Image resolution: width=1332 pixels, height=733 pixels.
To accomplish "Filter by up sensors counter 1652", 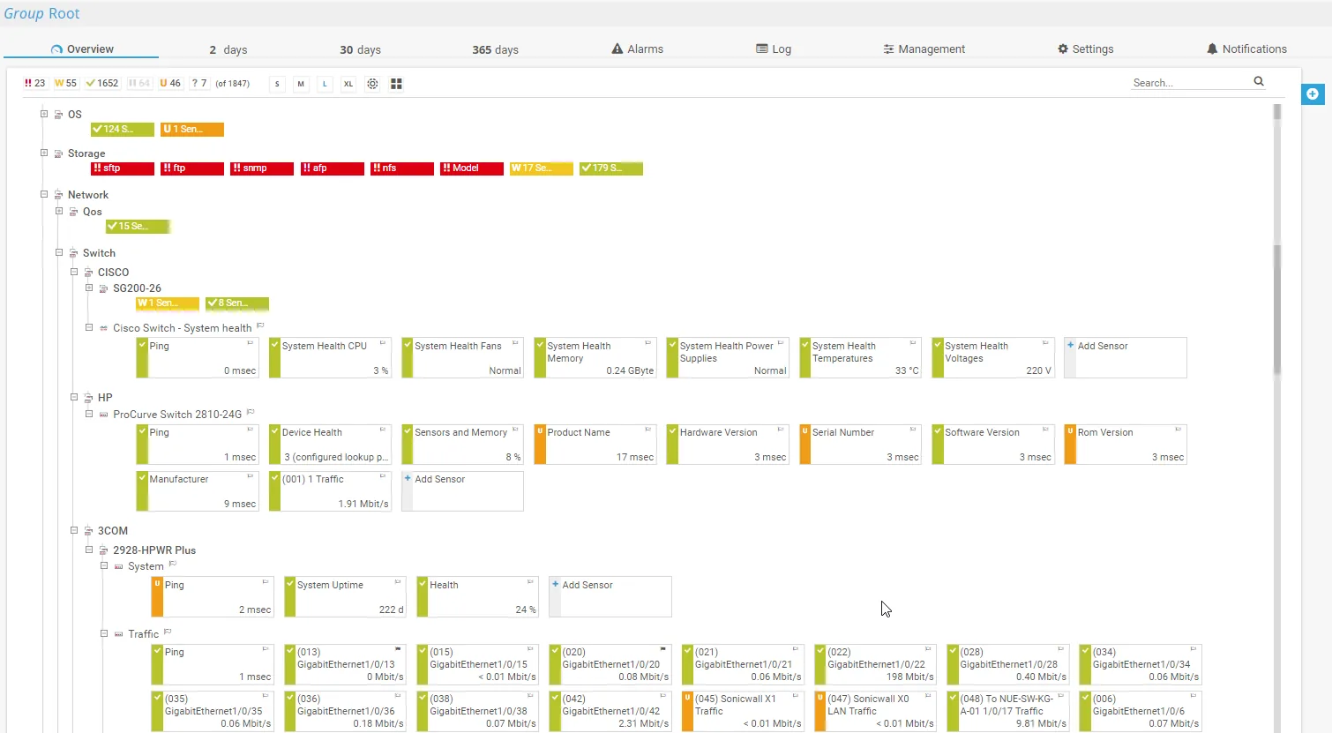I will click(102, 83).
